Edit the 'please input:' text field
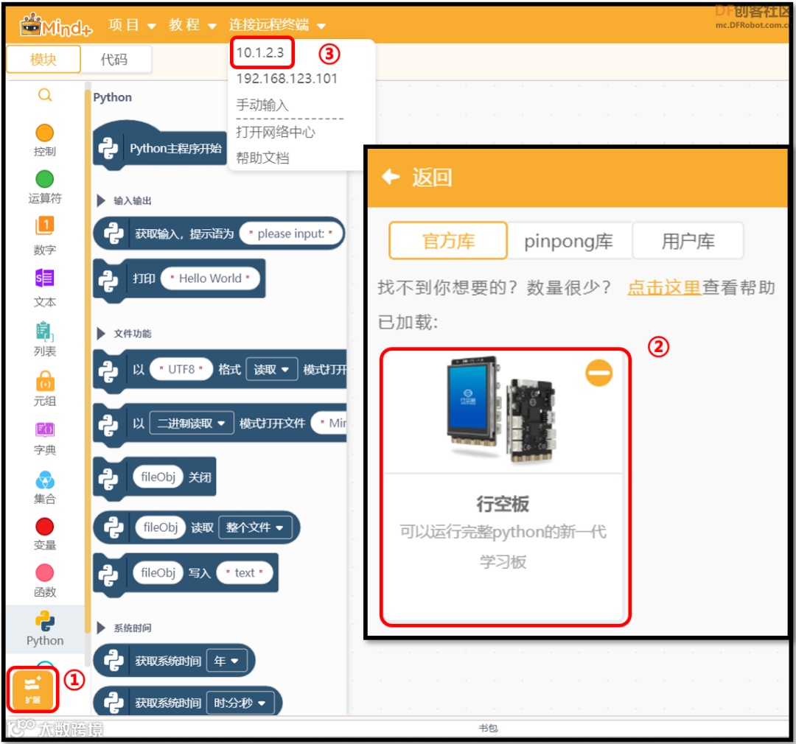Image resolution: width=796 pixels, height=744 pixels. click(x=291, y=234)
